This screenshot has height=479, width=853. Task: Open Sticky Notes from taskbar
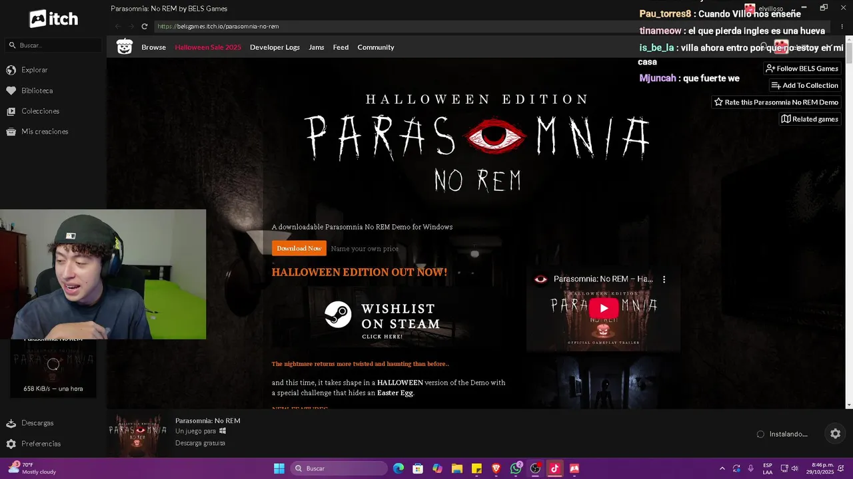[476, 468]
